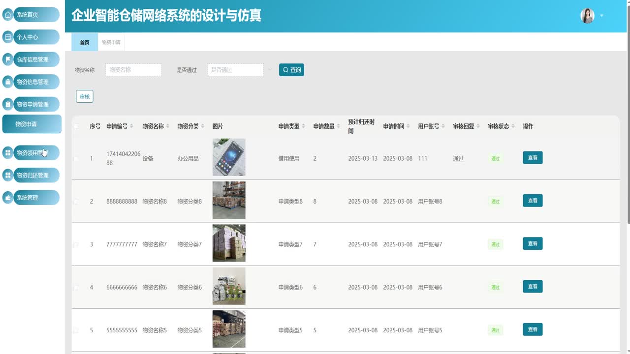Viewport: 630px width, 354px height.
Task: Open the user menu arrow next to avatar
Action: coord(601,16)
